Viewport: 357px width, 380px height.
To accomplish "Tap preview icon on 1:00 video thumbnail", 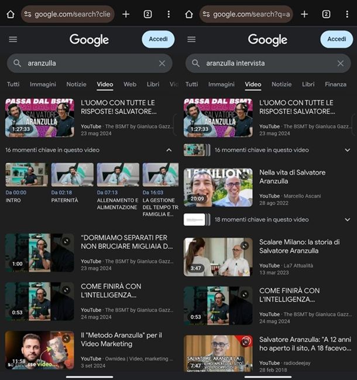I will click(66, 241).
